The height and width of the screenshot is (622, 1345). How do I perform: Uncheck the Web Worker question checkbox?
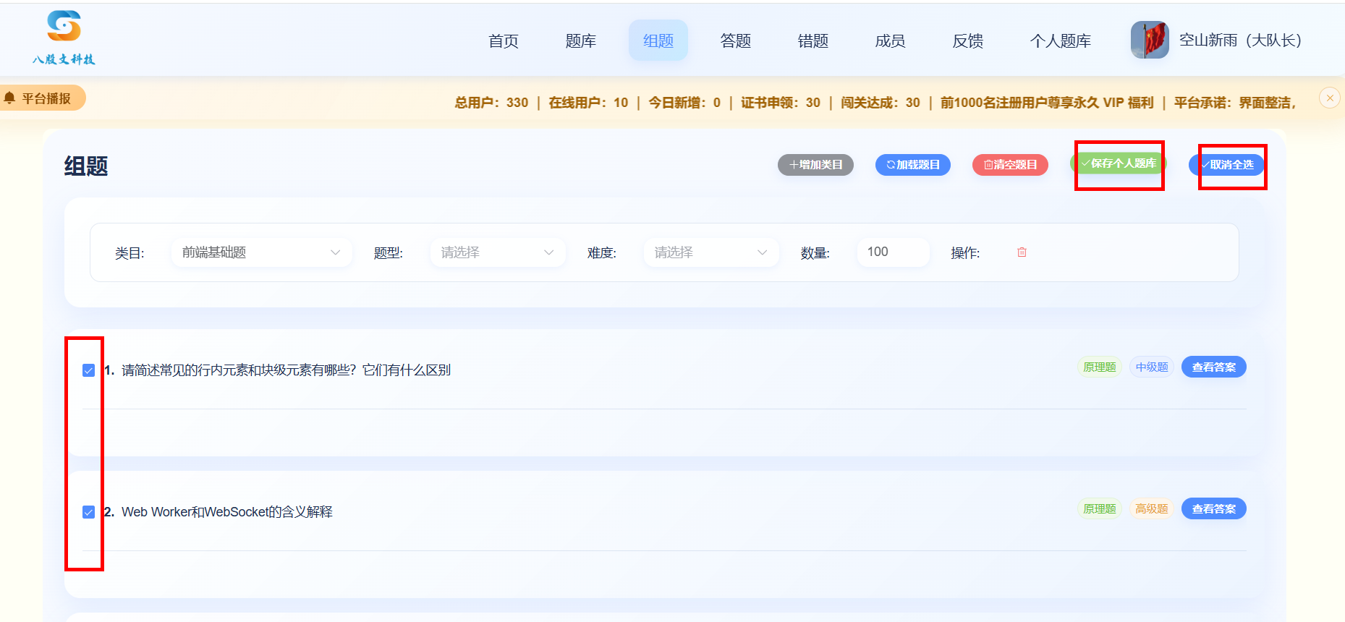point(88,512)
